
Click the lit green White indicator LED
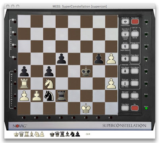pos(146,108)
